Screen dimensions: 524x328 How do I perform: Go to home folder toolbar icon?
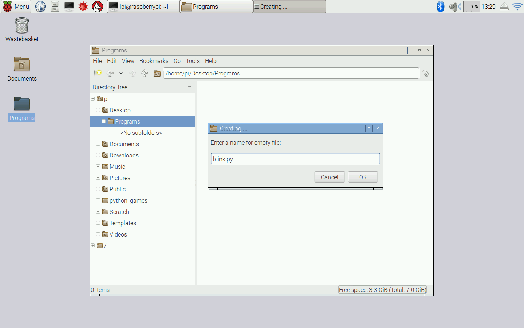click(x=157, y=73)
